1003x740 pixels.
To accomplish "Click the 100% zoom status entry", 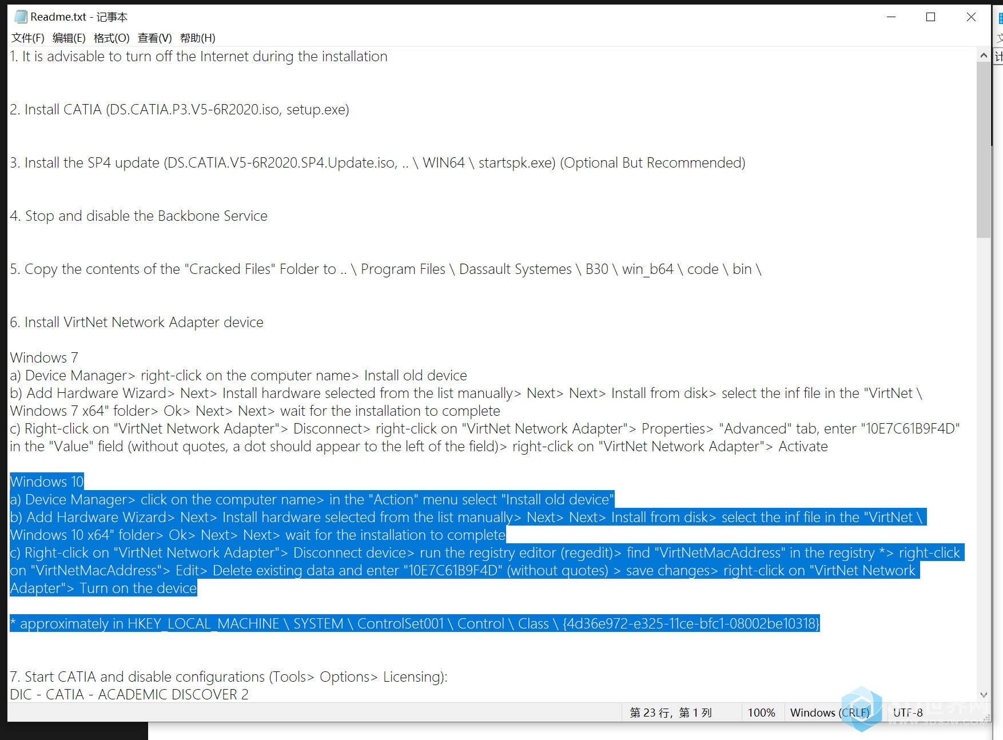I will click(x=762, y=713).
